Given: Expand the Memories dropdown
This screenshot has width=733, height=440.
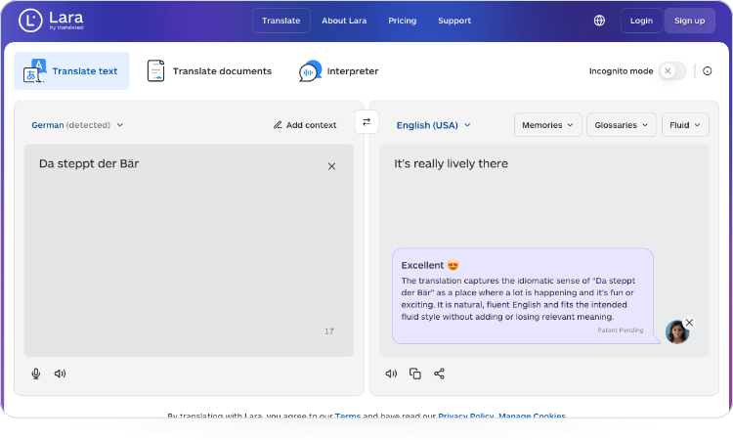Looking at the screenshot, I should [x=548, y=125].
